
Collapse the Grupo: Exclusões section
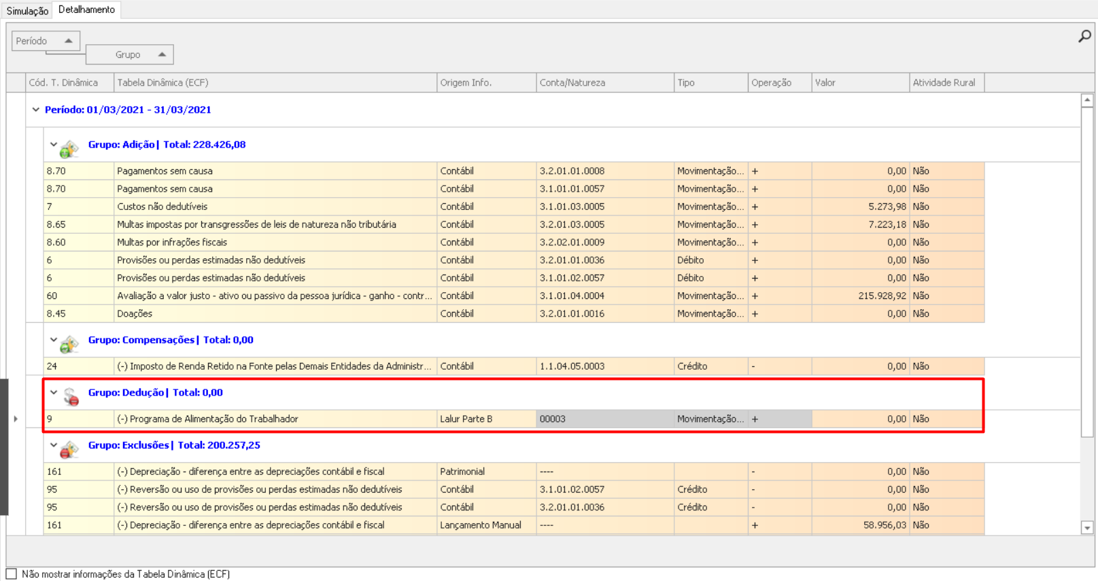pos(54,445)
